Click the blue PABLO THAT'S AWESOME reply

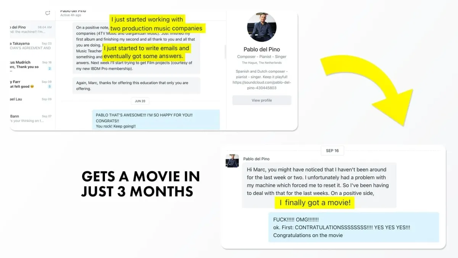coord(156,119)
